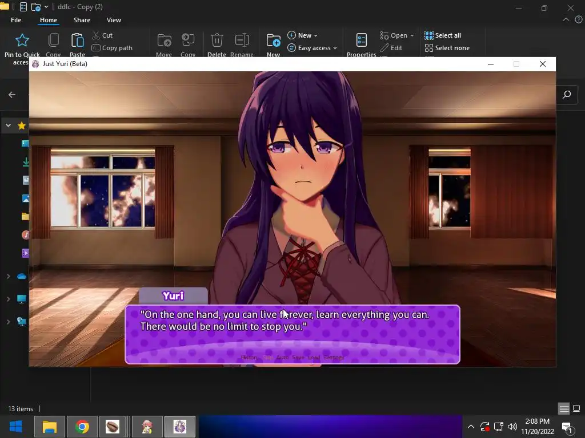Click the volume speaker tray icon
This screenshot has height=438, width=585.
(x=512, y=427)
